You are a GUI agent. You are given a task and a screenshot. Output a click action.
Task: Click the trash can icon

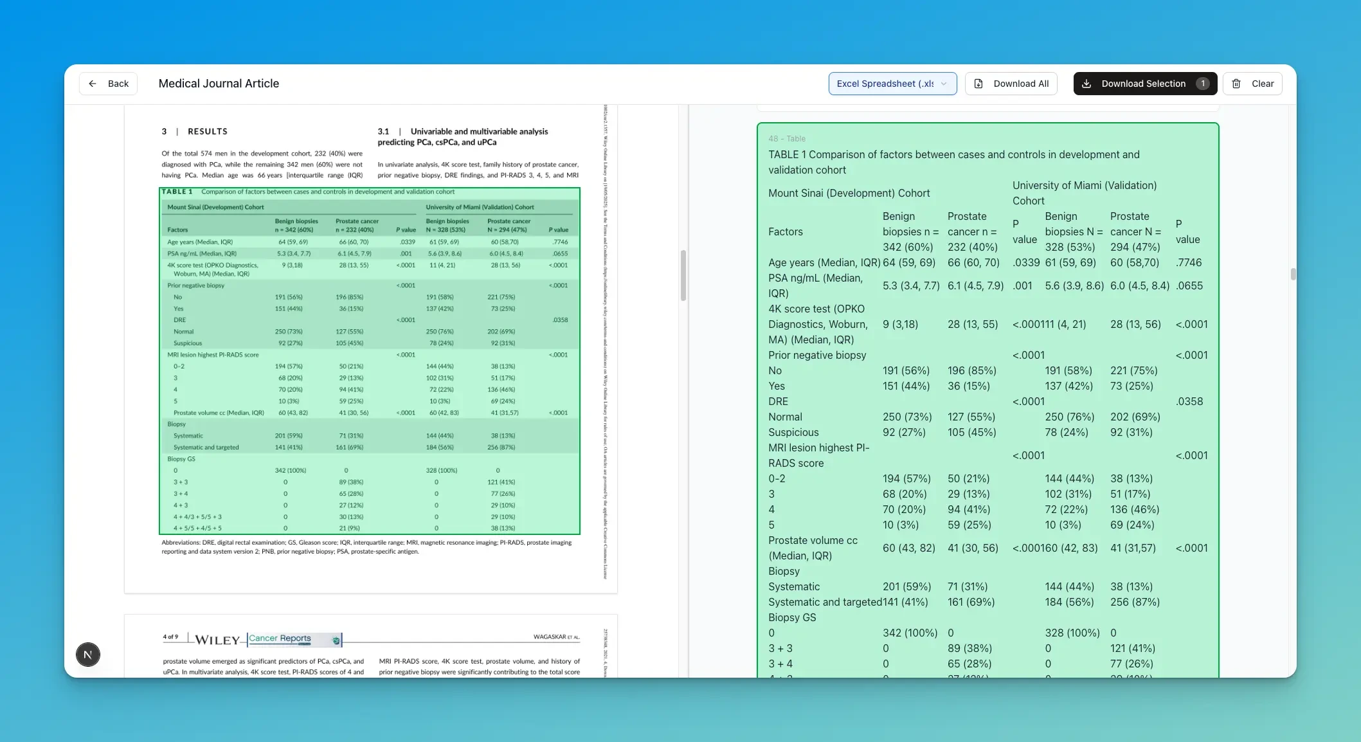point(1236,84)
